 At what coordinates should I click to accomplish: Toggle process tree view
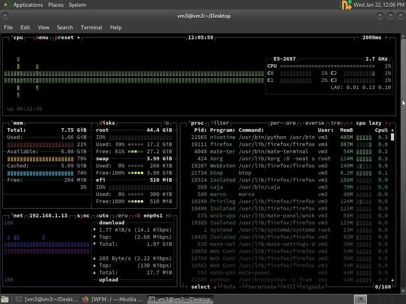(337, 123)
